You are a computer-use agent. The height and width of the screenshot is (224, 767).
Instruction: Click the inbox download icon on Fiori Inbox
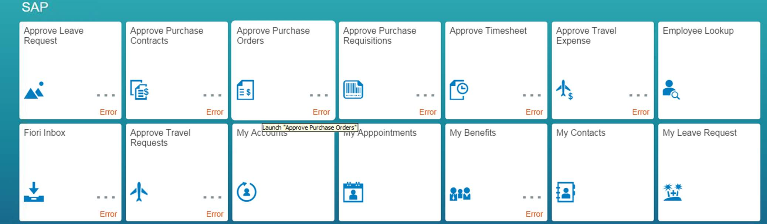coord(34,192)
